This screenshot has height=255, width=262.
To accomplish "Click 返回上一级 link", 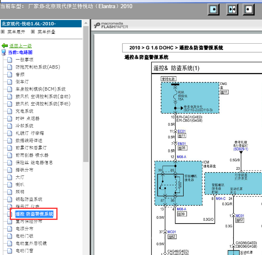I will pos(20,46).
